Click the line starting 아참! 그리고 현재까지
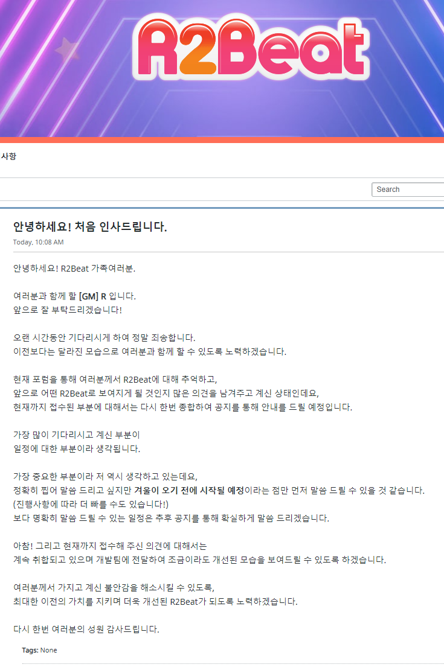 (x=110, y=546)
